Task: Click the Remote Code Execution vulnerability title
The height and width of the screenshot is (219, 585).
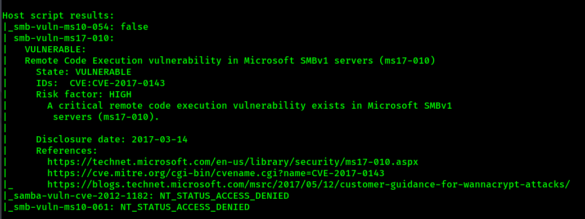Action: tap(230, 61)
